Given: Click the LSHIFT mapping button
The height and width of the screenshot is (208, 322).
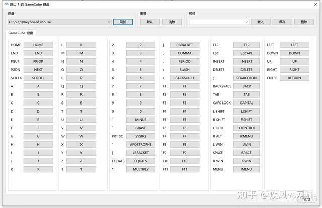Looking at the screenshot, I should pos(247,112).
